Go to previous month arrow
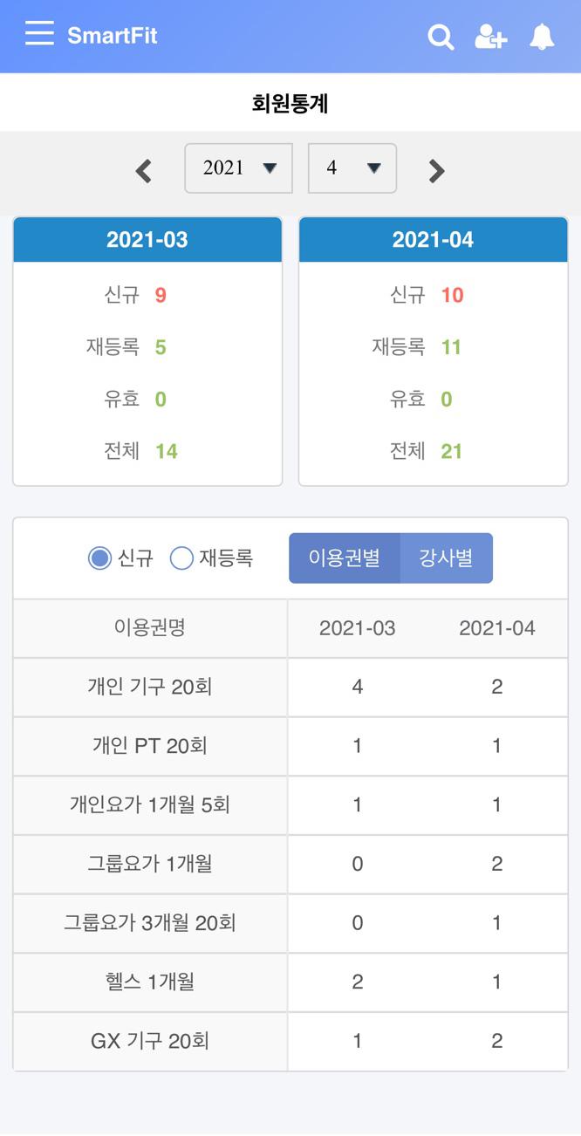Viewport: 581px width, 1136px height. (144, 170)
